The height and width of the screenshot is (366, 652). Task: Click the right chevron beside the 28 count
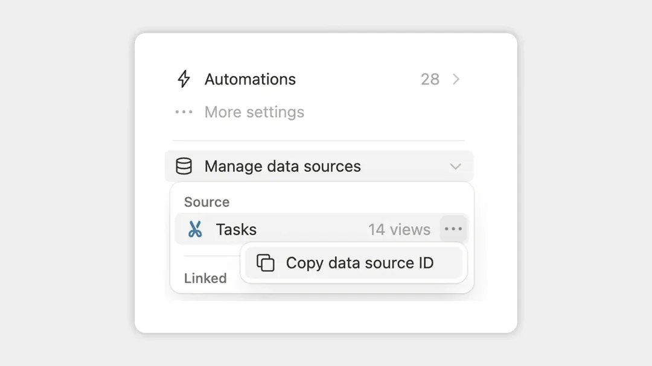tap(456, 79)
